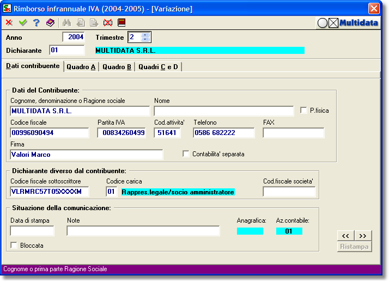The image size is (389, 282).
Task: Click the Trimestre value field
Action: point(135,37)
